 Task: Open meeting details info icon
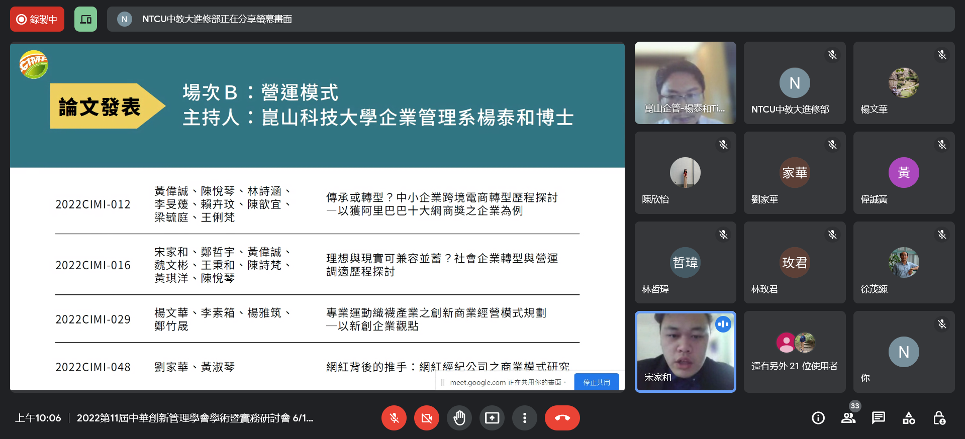818,418
